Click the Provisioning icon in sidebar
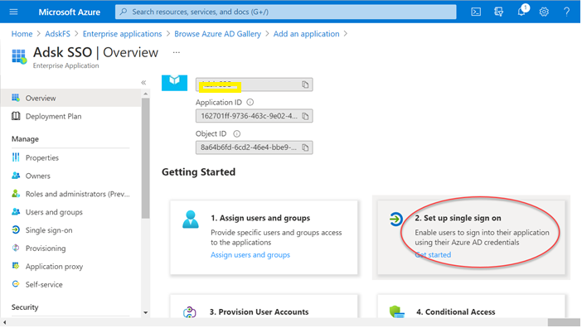The image size is (582, 333). [16, 248]
